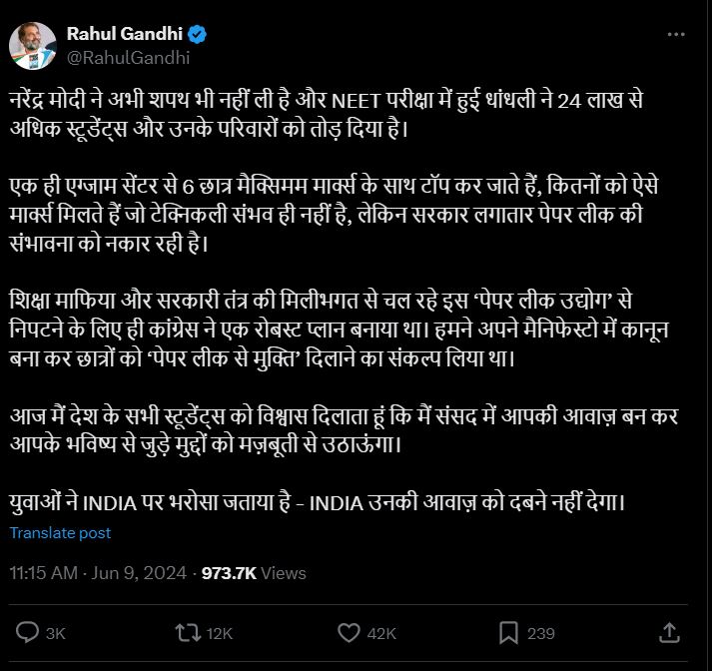Click the Translate post link
The image size is (712, 671).
(60, 533)
